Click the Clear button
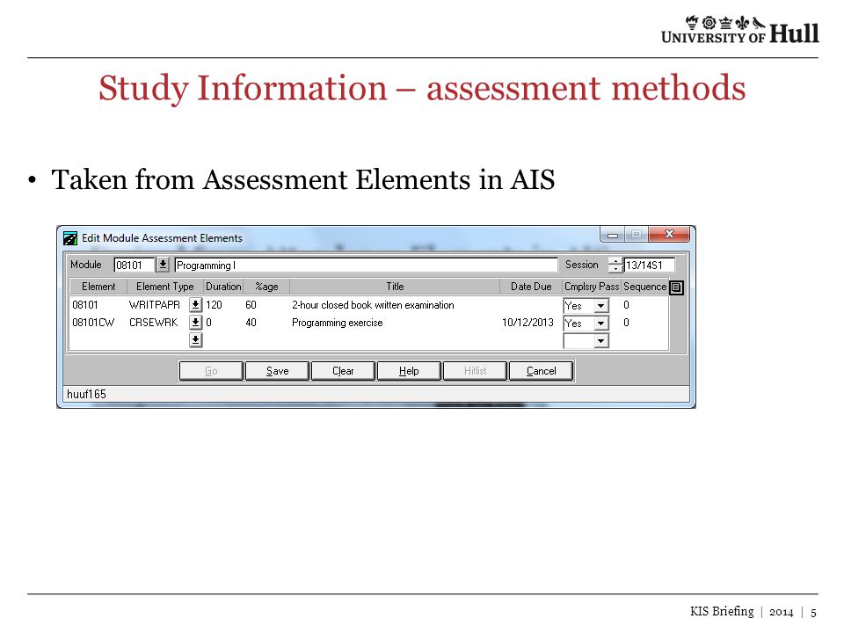The height and width of the screenshot is (633, 844). pyautogui.click(x=343, y=371)
